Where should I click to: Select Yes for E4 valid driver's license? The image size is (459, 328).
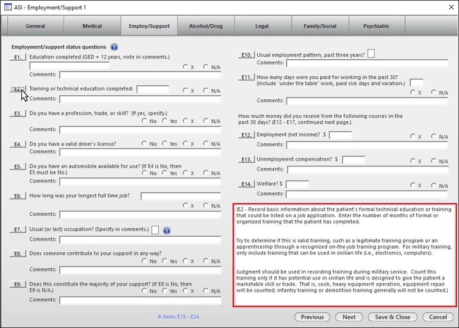[164, 144]
